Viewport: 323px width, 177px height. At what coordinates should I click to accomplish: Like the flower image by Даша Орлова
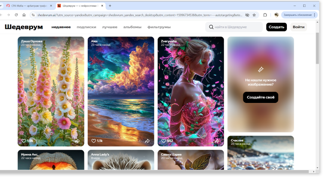pos(24,141)
